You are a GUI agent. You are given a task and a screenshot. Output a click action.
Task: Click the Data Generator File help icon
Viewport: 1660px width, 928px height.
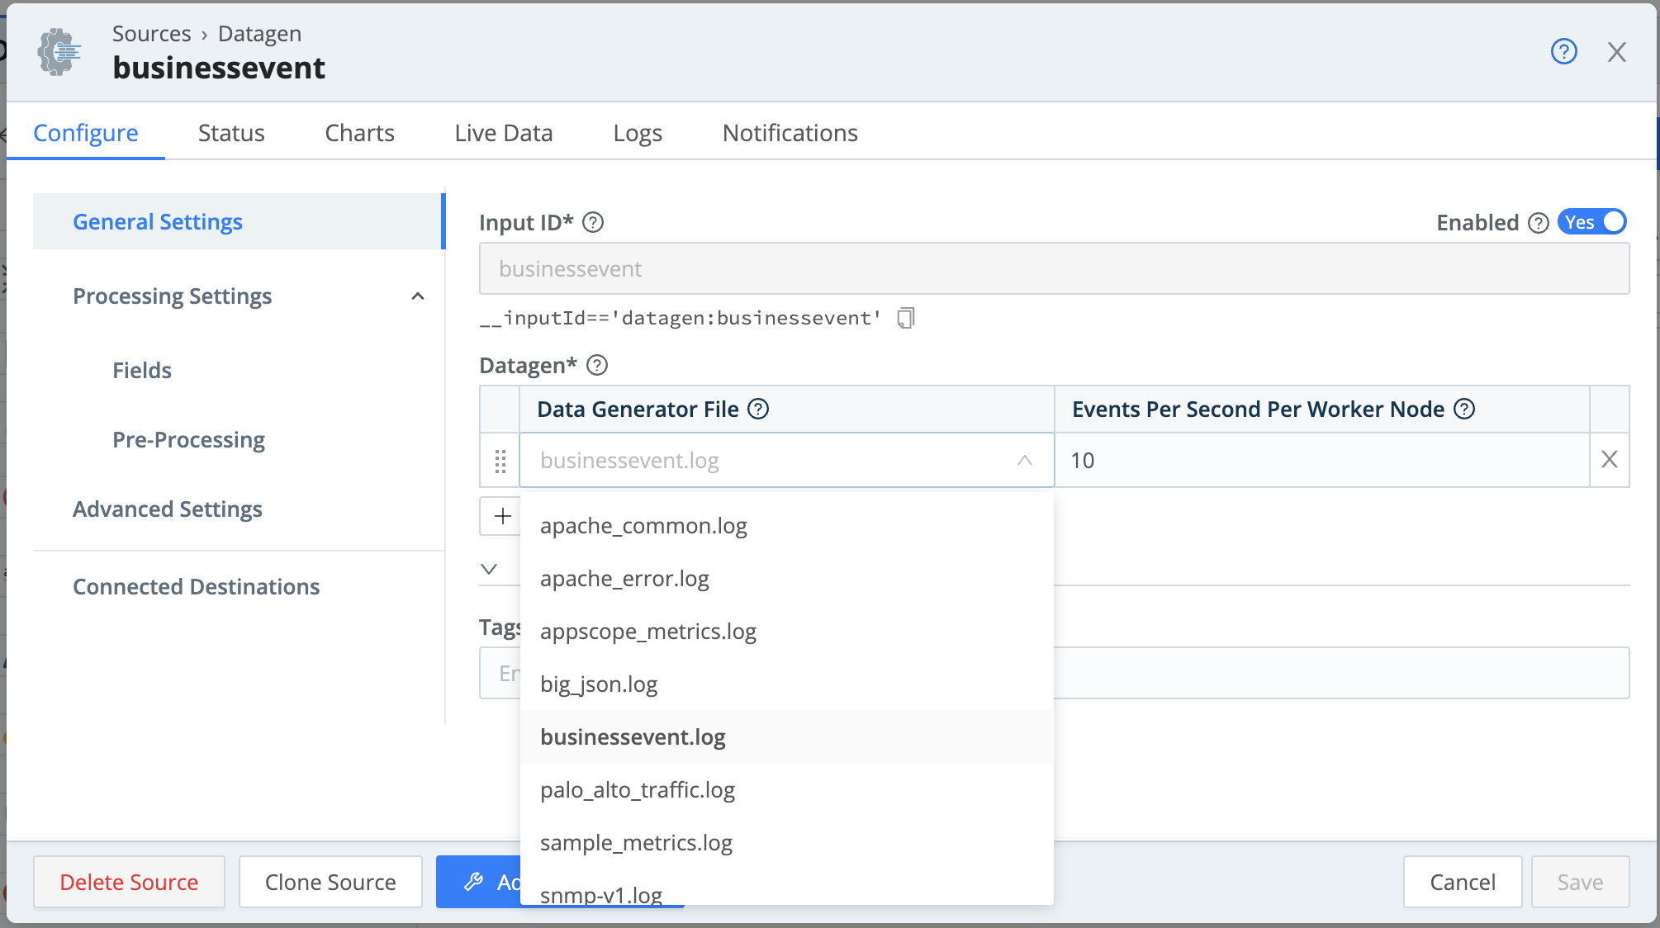tap(759, 409)
